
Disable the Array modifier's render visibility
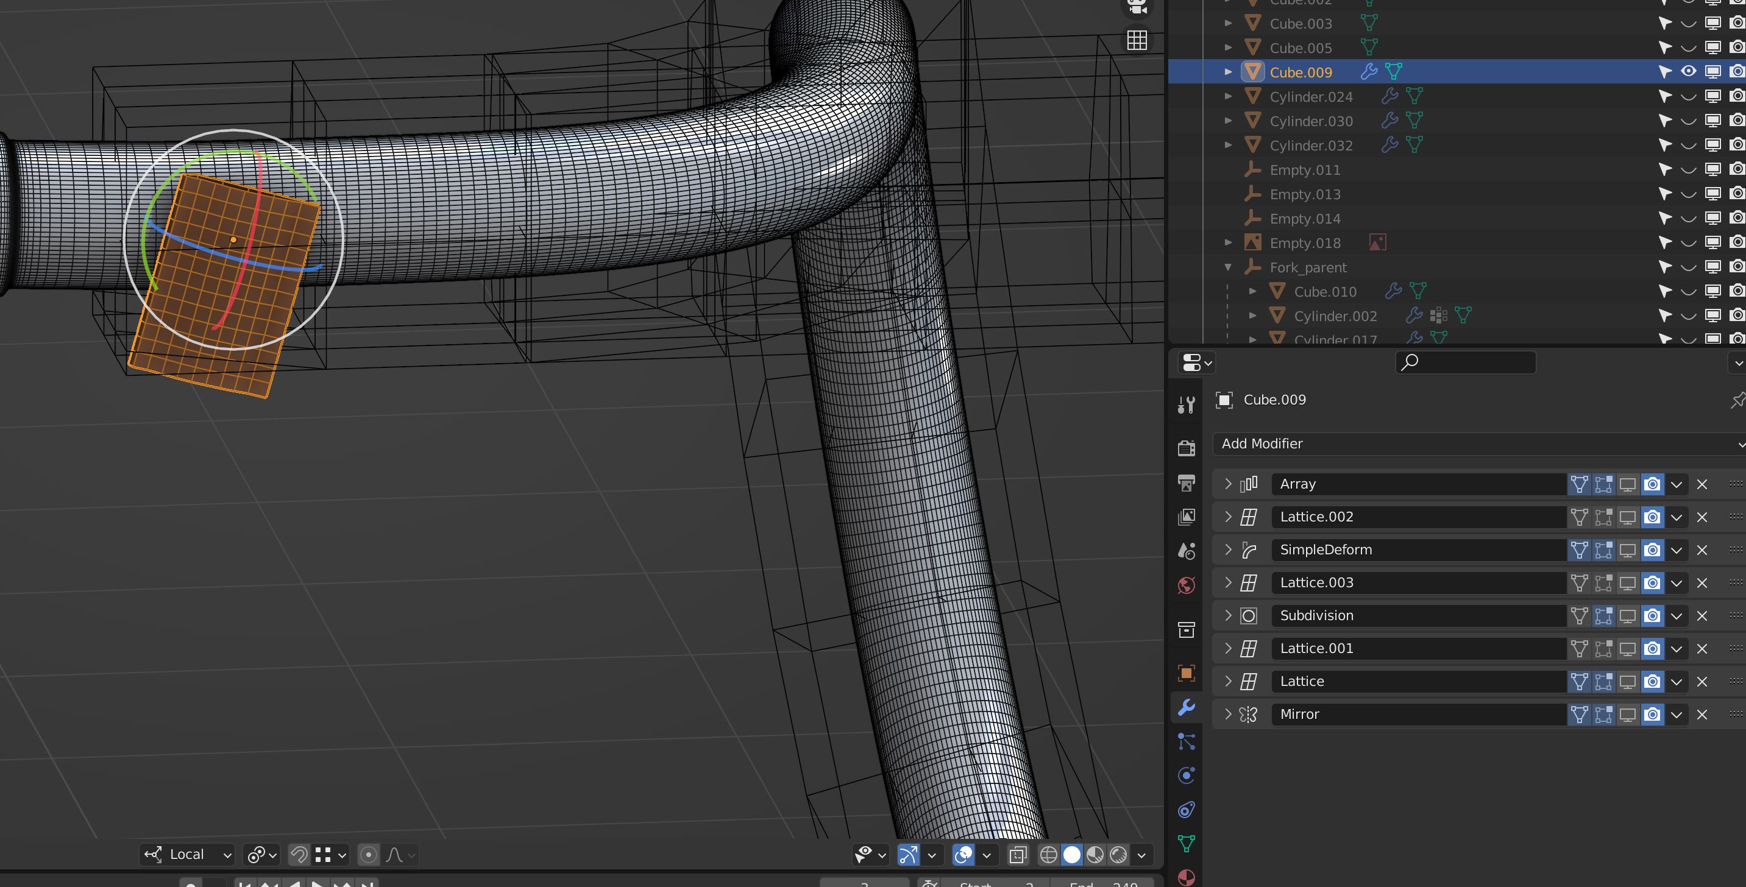1652,484
